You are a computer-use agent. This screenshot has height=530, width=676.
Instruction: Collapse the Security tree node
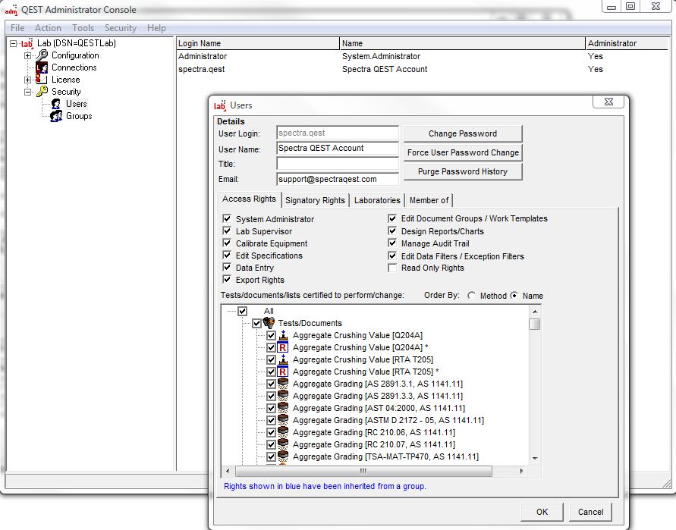coord(28,92)
